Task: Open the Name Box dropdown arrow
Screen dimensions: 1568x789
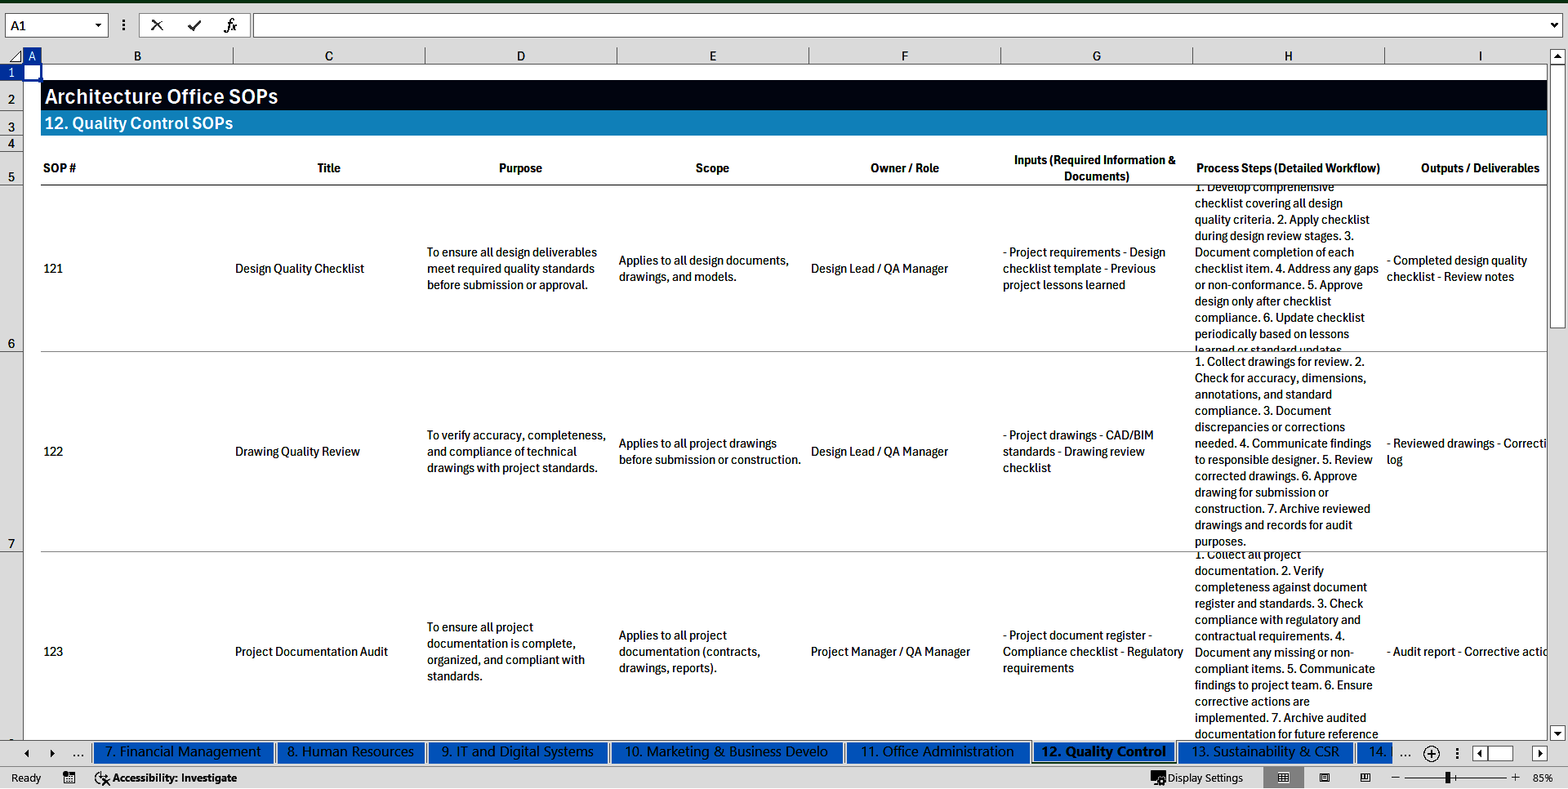Action: pyautogui.click(x=98, y=25)
